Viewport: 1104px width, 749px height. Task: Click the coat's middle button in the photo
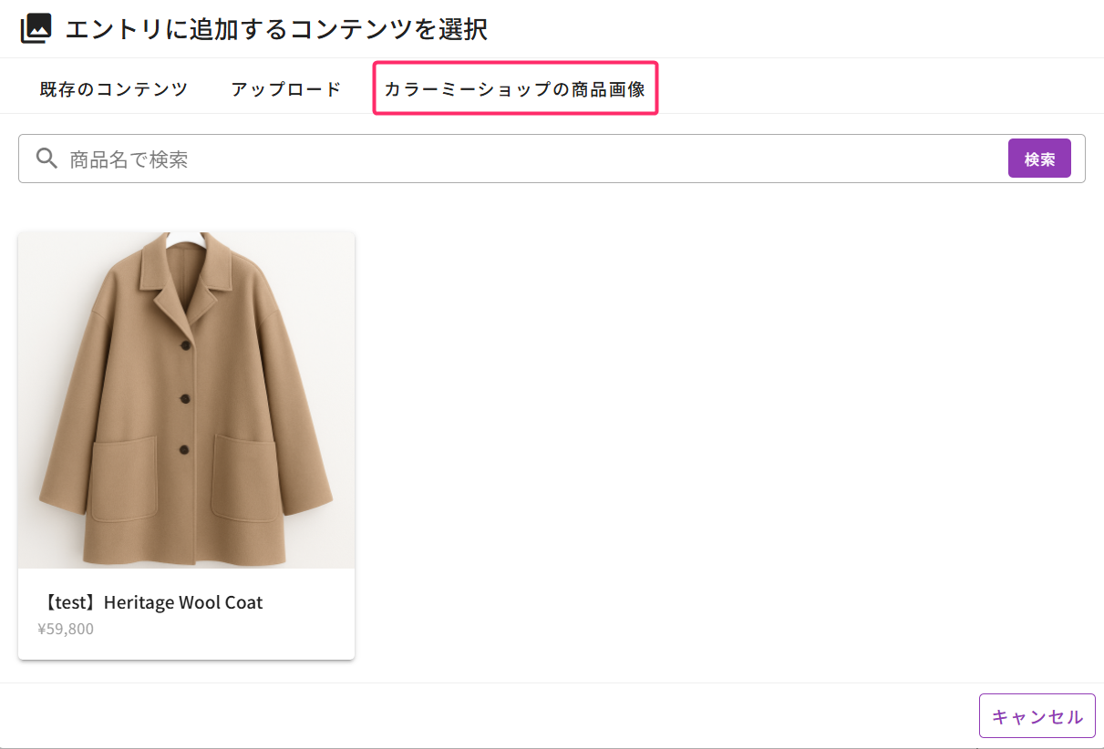coord(185,397)
